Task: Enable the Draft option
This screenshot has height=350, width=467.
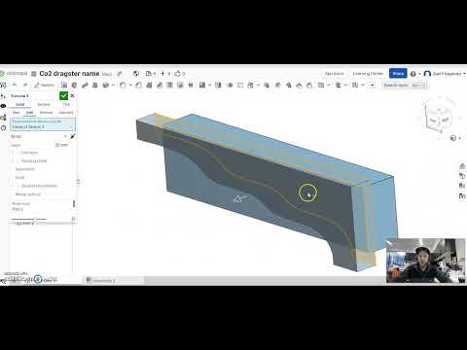Action: click(x=19, y=177)
